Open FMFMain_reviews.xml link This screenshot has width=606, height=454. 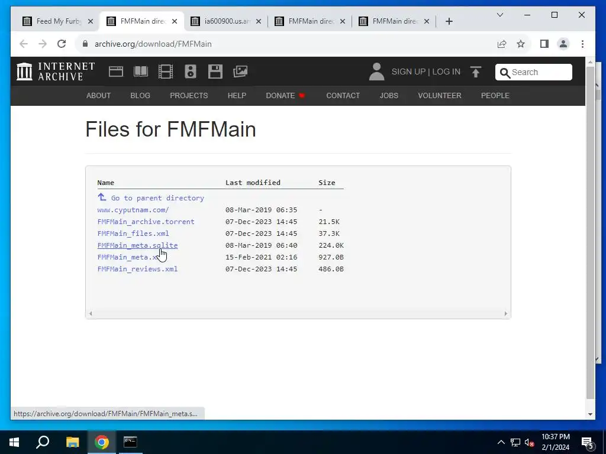(137, 269)
